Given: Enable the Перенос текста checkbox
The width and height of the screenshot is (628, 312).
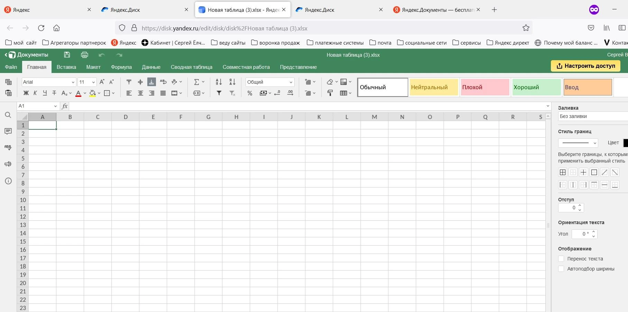Looking at the screenshot, I should click(x=561, y=259).
